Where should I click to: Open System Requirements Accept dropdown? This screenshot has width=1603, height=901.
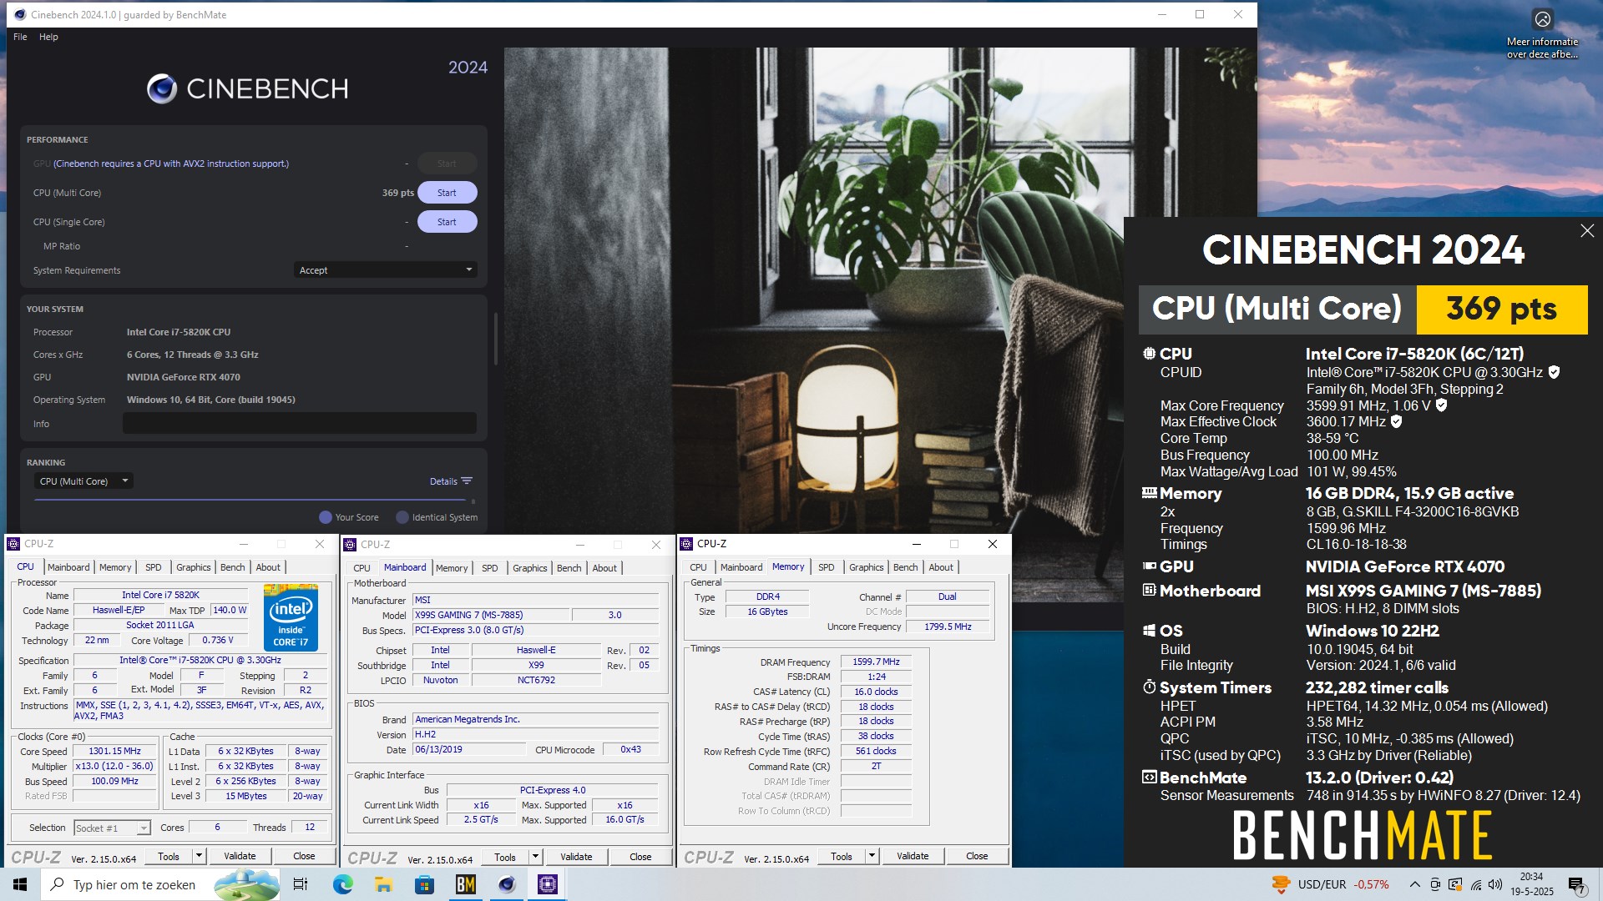coord(385,270)
